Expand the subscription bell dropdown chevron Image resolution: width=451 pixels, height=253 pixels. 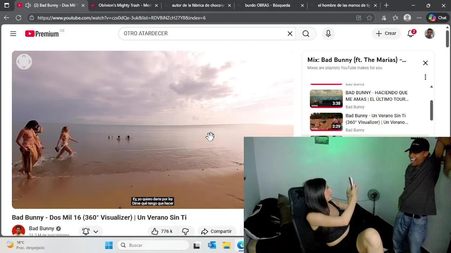95,232
